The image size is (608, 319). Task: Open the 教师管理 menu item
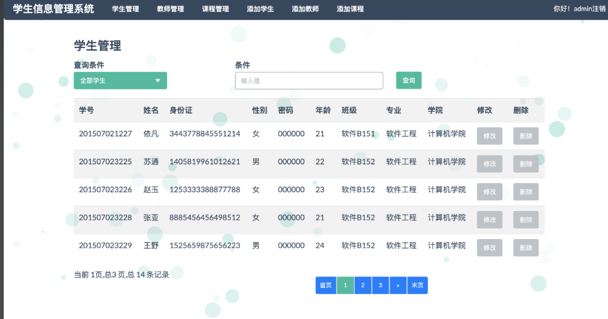tap(170, 9)
